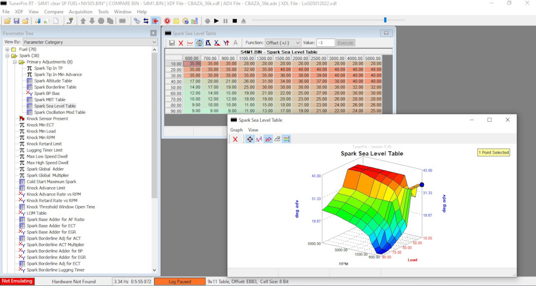Click the black chip icon in graph window title
The height and width of the screenshot is (286, 536).
point(234,120)
